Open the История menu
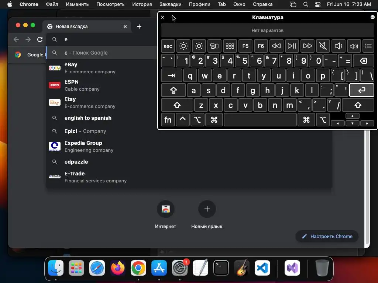This screenshot has width=378, height=283. click(x=142, y=4)
